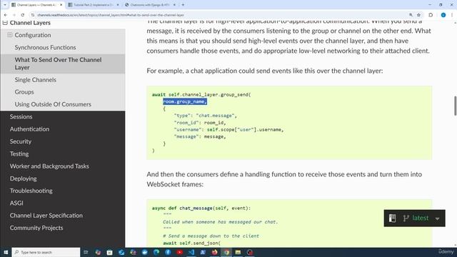Screen dimensions: 457x257
Task: Open Chrome's three-dot menu
Action: coord(452,15)
